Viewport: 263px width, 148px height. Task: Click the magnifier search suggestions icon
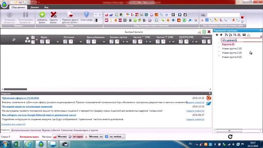coord(161,15)
